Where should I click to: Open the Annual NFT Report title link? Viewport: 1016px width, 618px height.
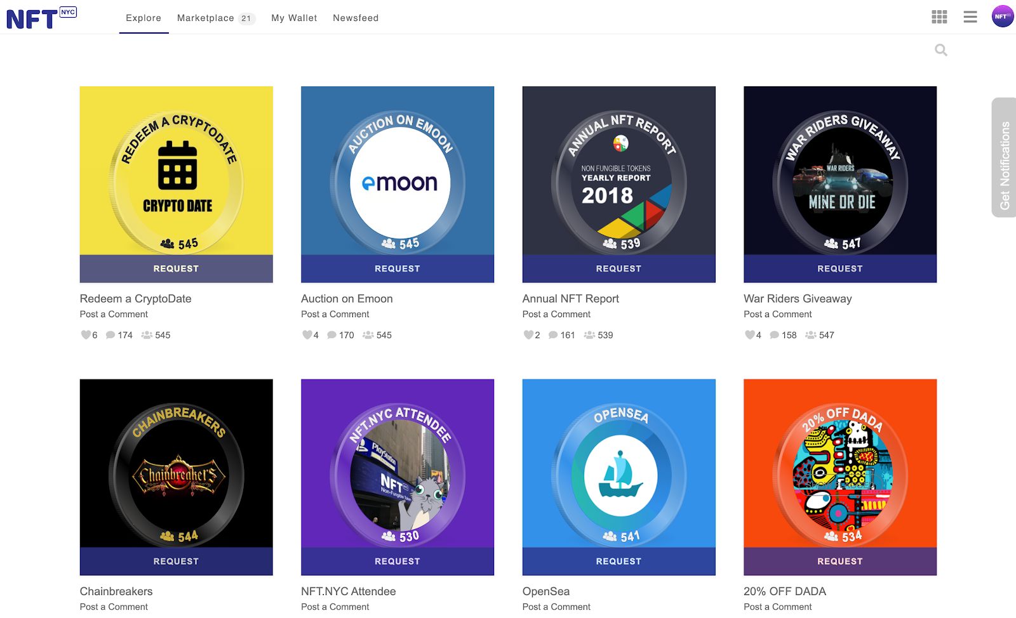coord(571,299)
